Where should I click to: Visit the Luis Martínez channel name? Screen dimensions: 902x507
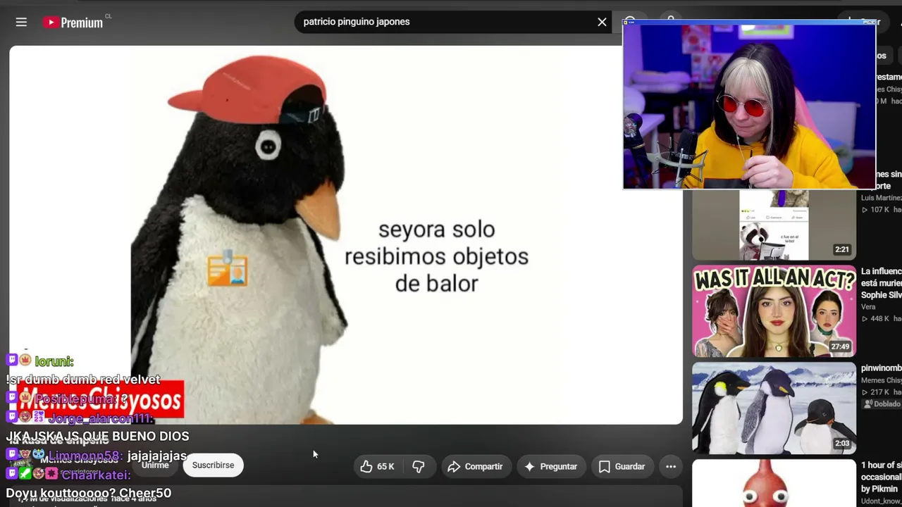881,198
